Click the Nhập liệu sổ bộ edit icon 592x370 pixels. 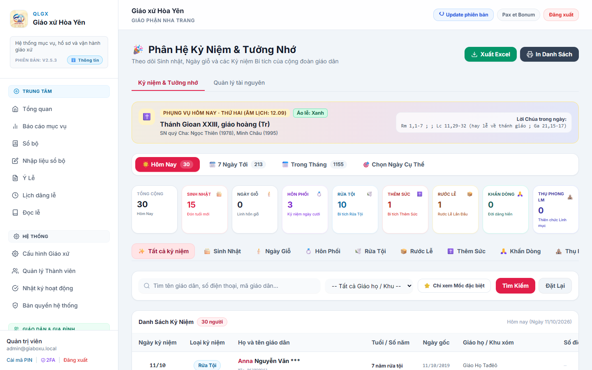(15, 161)
